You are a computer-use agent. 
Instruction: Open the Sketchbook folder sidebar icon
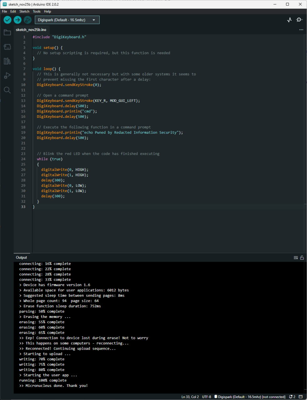click(x=7, y=33)
